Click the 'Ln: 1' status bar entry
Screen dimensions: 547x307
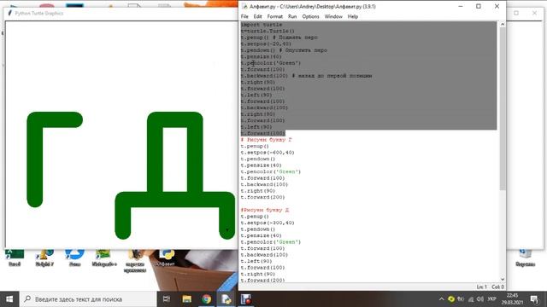pos(481,287)
